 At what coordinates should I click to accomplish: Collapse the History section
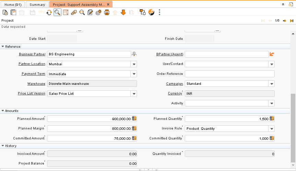pyautogui.click(x=3, y=146)
